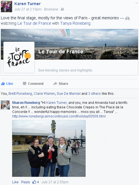Open the ronebergcairnscontinued.com holiday link
The width and height of the screenshot is (139, 185).
pos(59,116)
